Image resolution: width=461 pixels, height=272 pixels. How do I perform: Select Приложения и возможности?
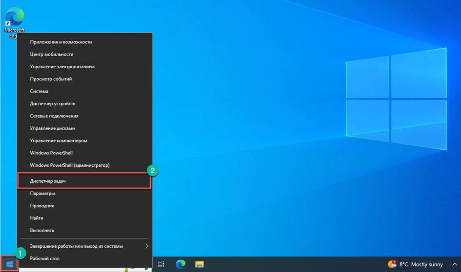(x=84, y=42)
